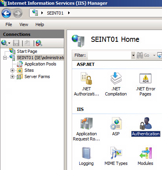162x170 pixels.
Task: Open the Logging feature
Action: point(86,156)
